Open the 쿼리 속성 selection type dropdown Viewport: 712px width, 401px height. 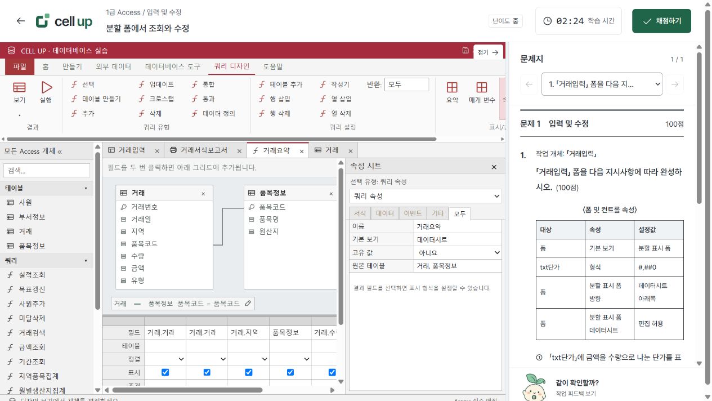426,196
